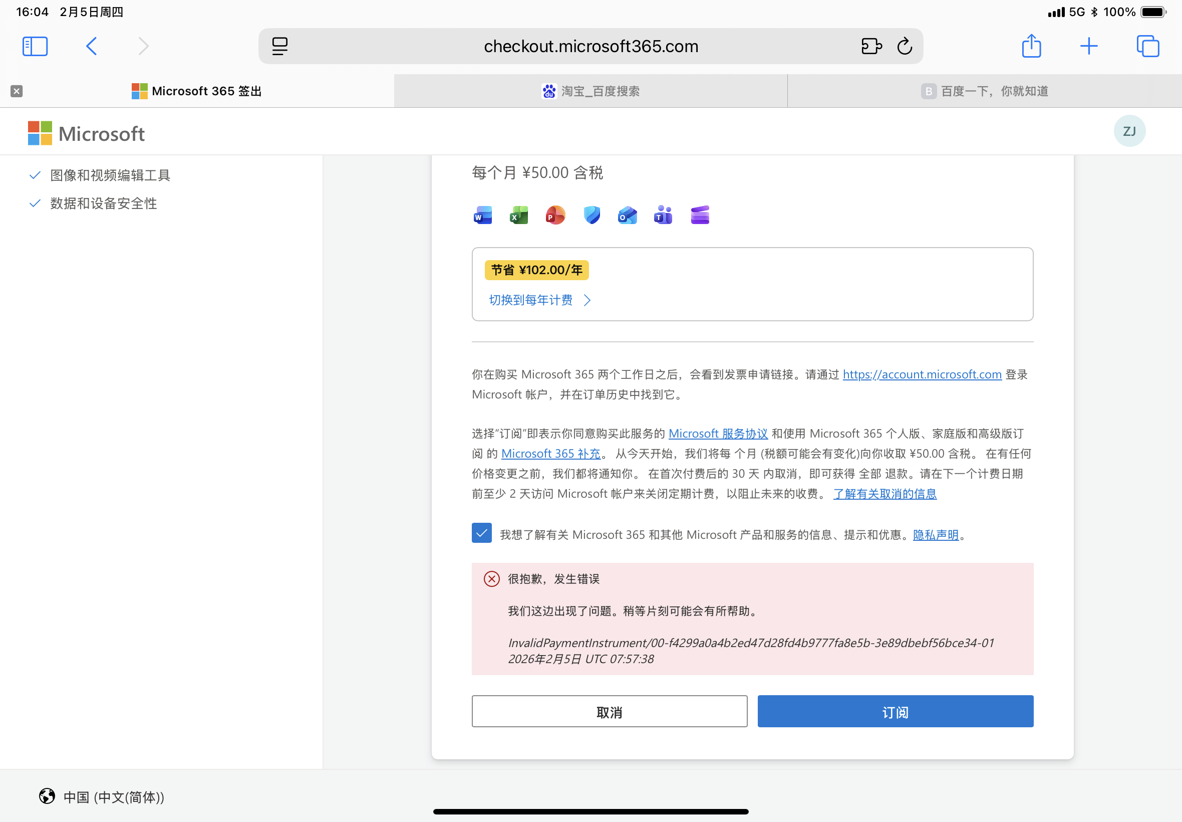Click the 订阅 button
Screen dimensions: 1182x822
(x=895, y=712)
